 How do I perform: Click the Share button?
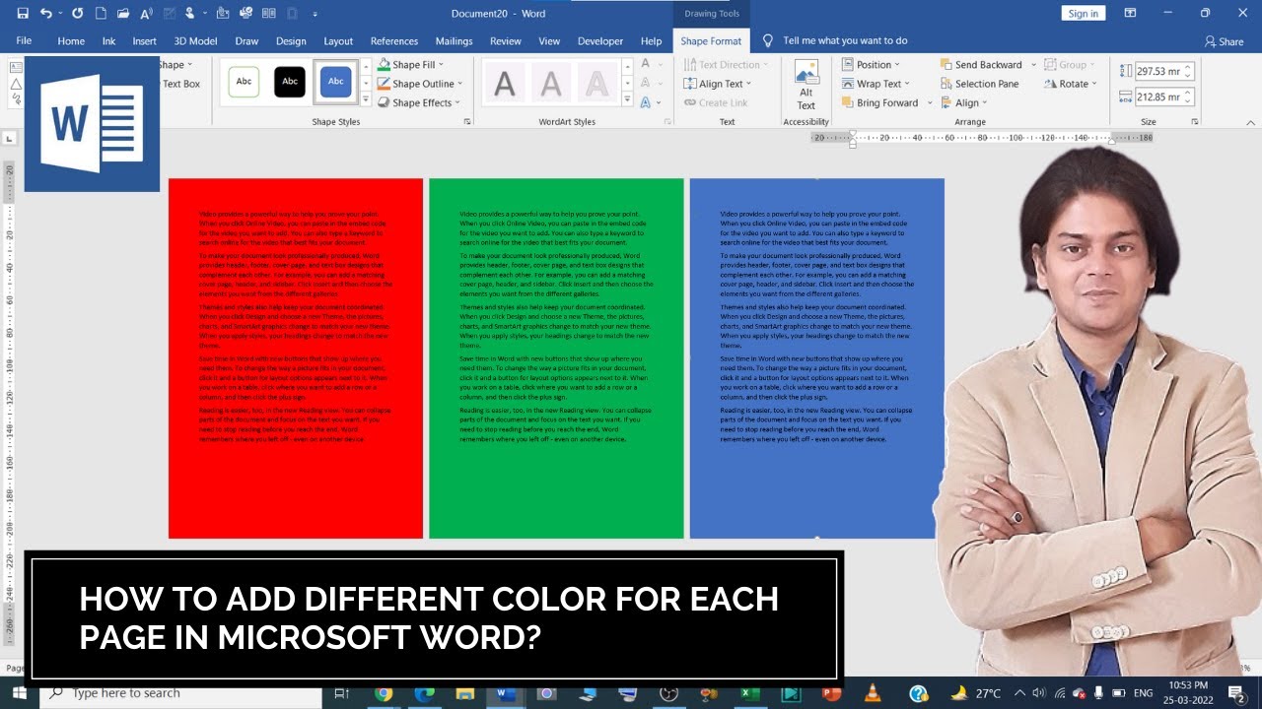click(1224, 41)
